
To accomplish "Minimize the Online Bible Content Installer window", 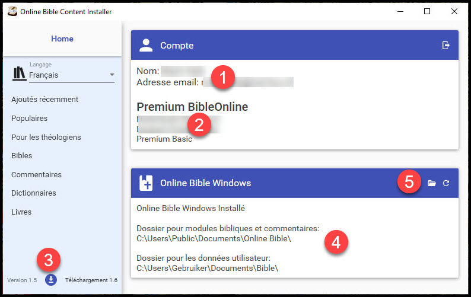I will pyautogui.click(x=400, y=11).
